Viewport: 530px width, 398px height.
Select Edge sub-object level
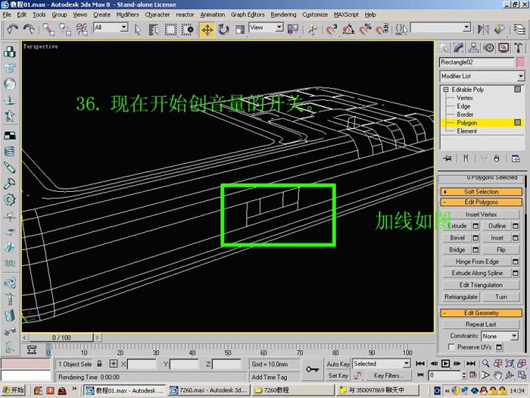coord(463,106)
